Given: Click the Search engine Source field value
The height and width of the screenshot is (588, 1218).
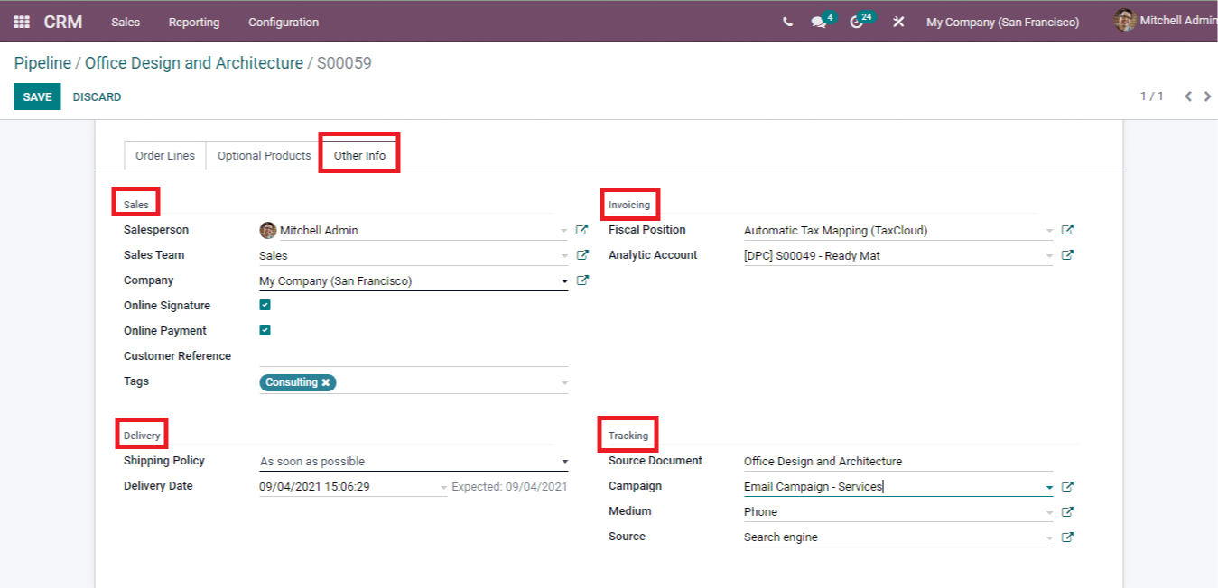Looking at the screenshot, I should (781, 537).
